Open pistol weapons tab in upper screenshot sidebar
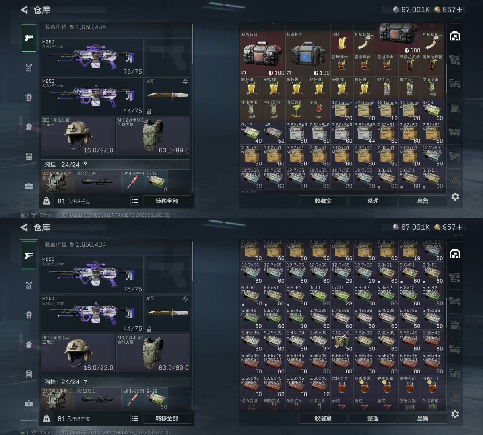483x435 pixels. tap(29, 38)
